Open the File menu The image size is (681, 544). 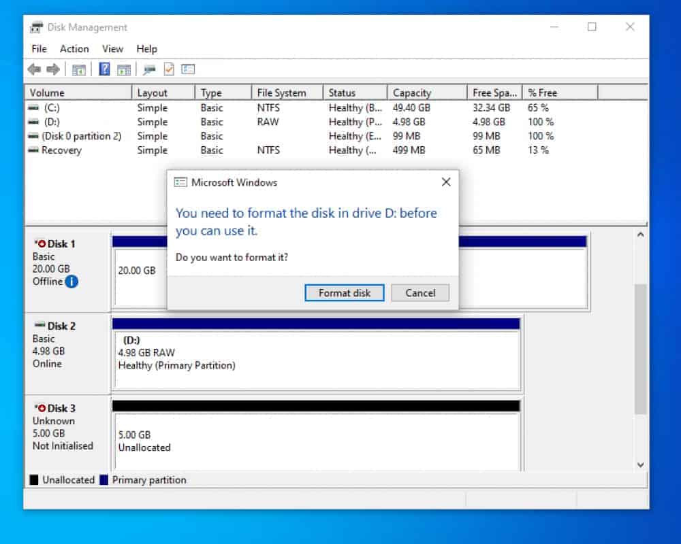click(39, 48)
